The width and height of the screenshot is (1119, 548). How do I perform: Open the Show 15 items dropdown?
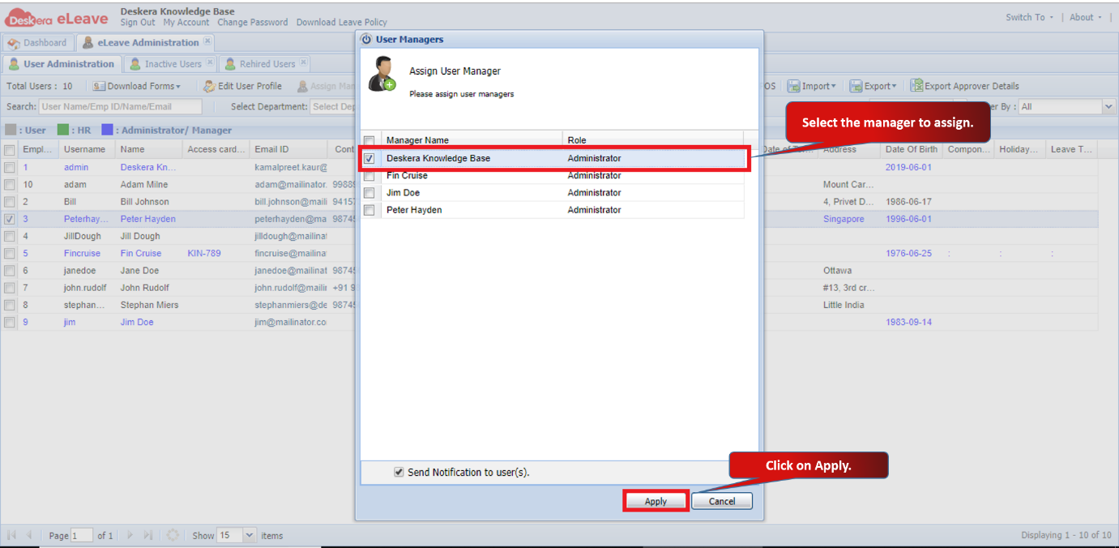[250, 535]
